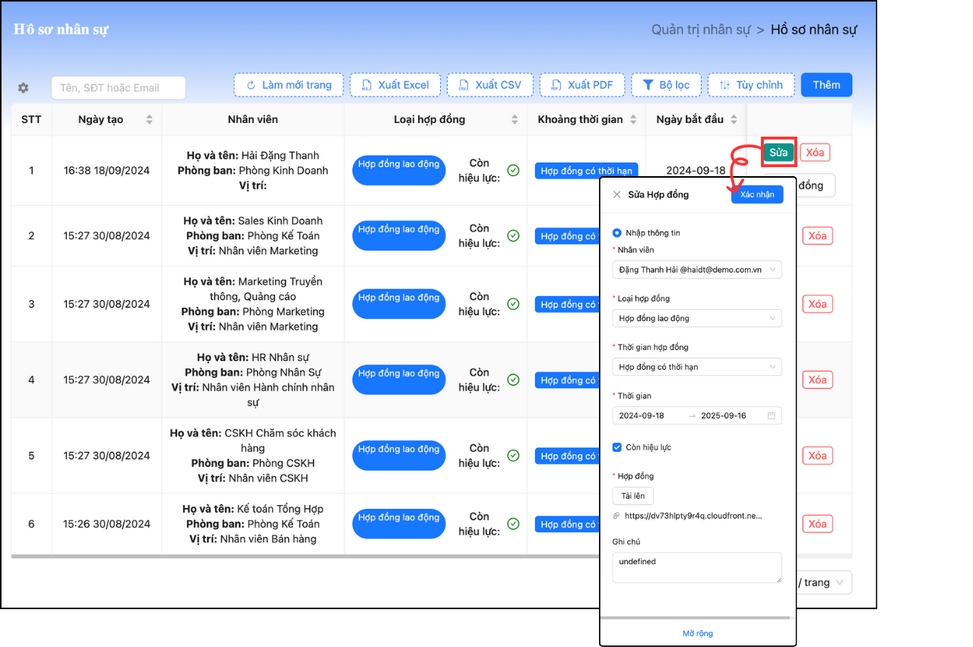Expand the Loại hợp đồng dropdown in form

click(x=696, y=318)
